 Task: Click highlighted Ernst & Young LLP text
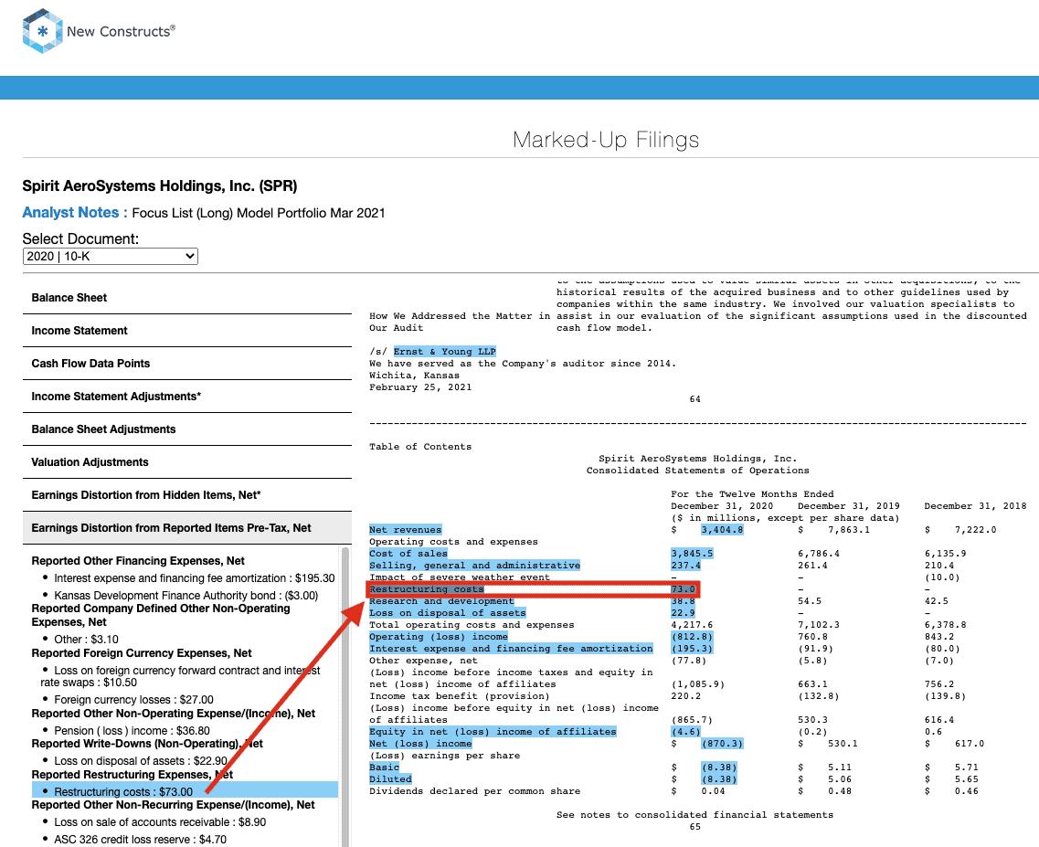(x=445, y=352)
